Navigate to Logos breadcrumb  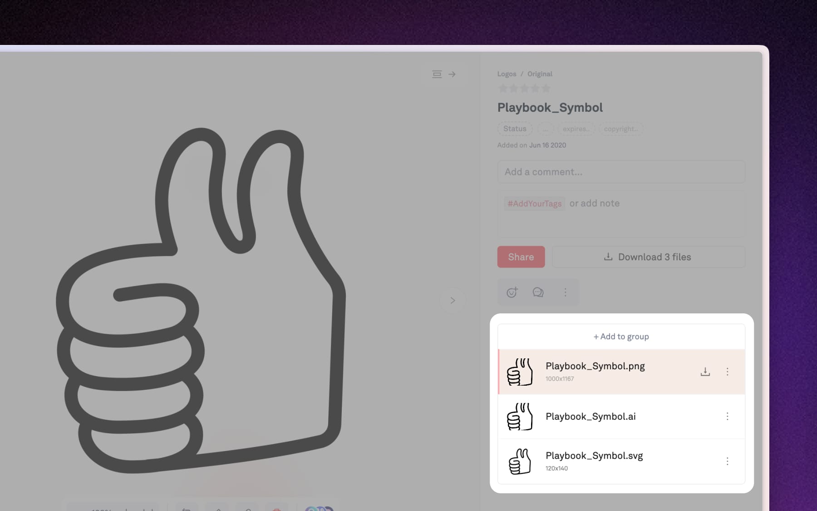click(507, 74)
